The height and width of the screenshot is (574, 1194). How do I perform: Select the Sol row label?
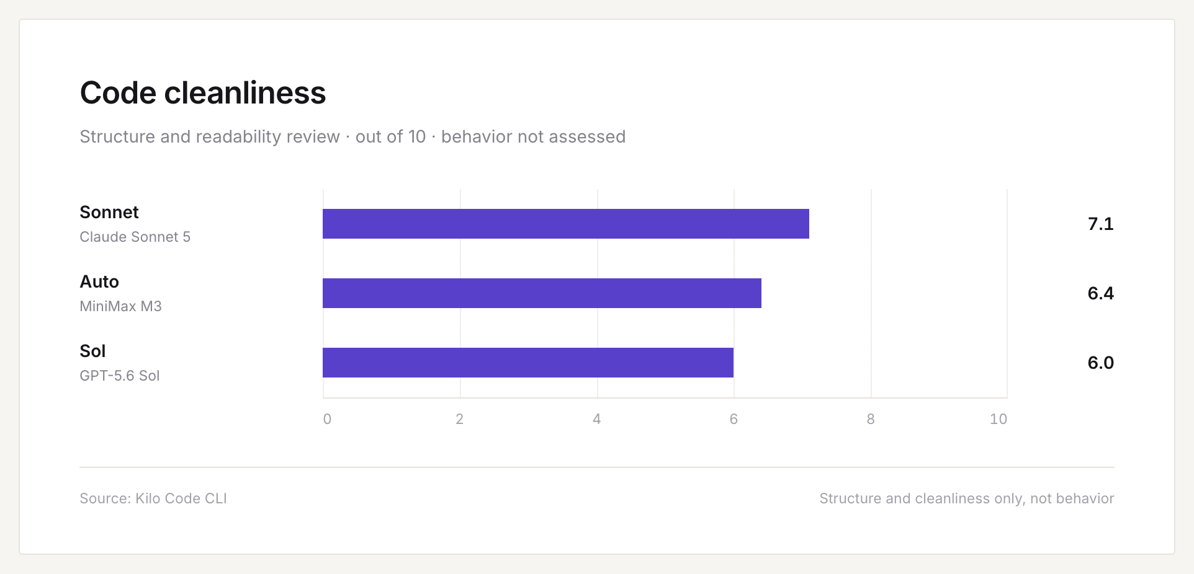coord(93,351)
